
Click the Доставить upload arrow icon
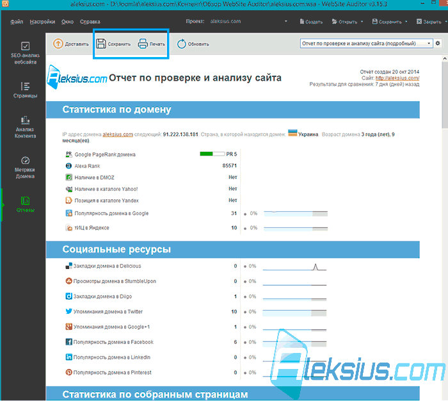coord(58,44)
